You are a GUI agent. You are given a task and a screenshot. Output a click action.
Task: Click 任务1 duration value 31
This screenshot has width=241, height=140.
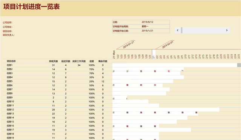[53, 65]
